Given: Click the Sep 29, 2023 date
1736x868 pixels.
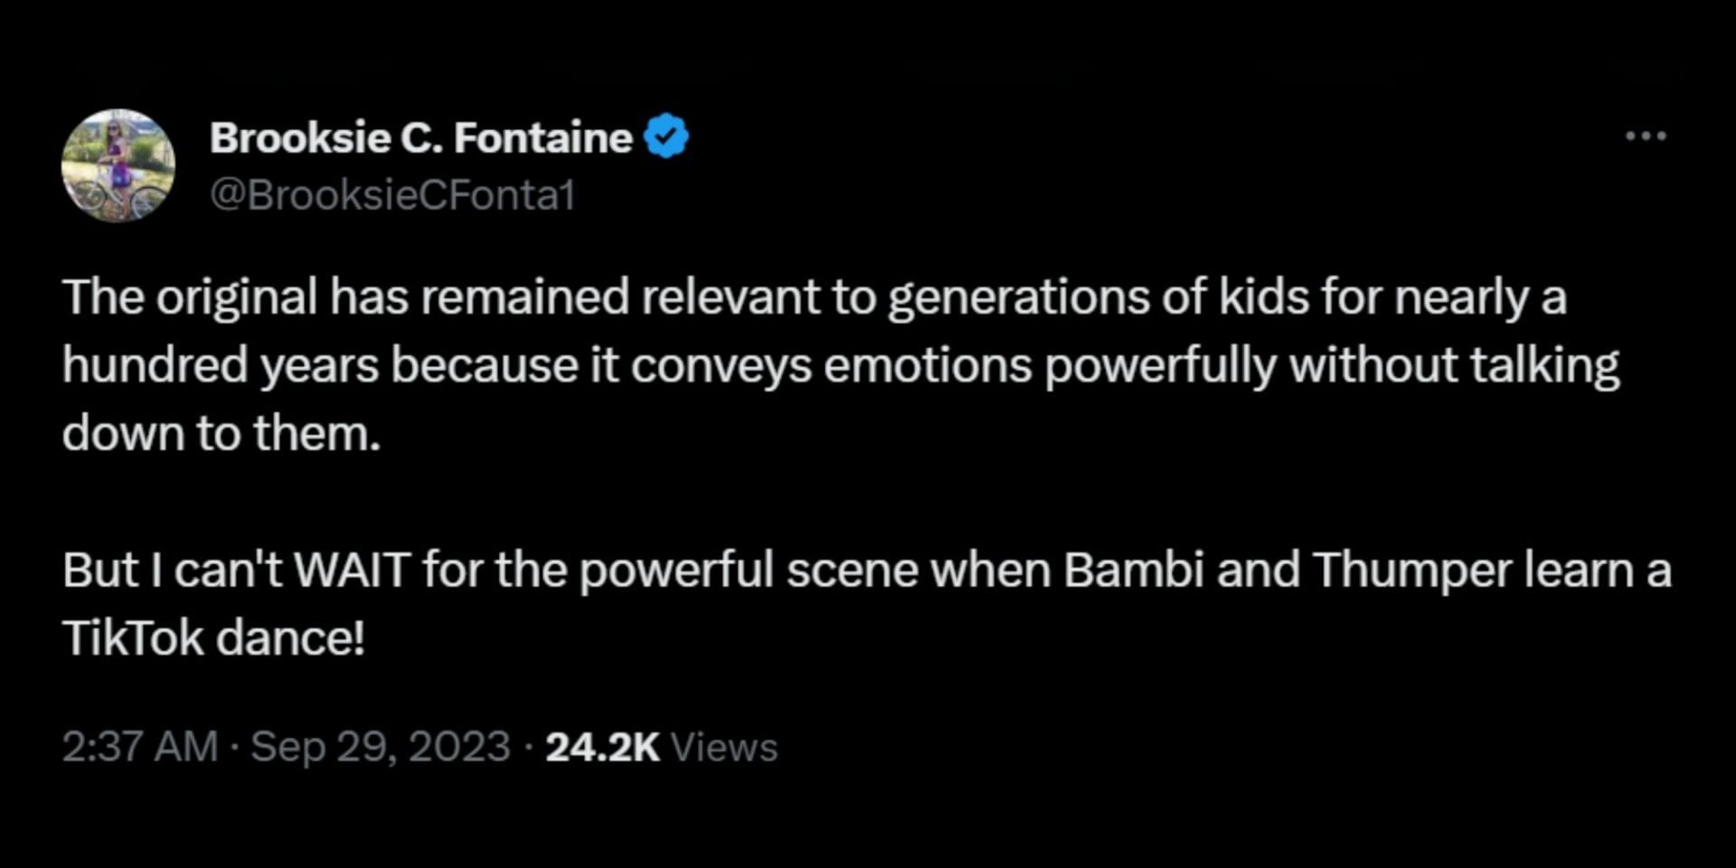Looking at the screenshot, I should 381,747.
